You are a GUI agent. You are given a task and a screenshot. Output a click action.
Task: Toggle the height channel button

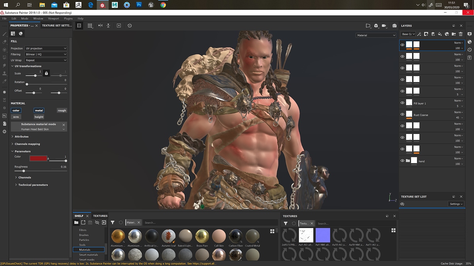39,117
